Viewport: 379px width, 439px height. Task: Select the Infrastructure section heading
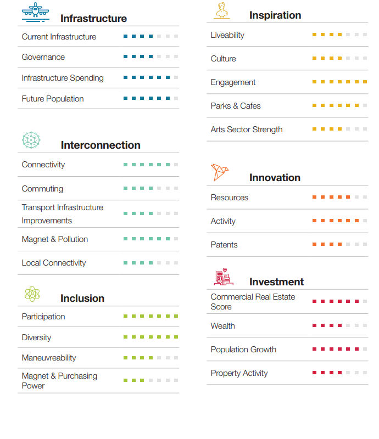pyautogui.click(x=93, y=19)
